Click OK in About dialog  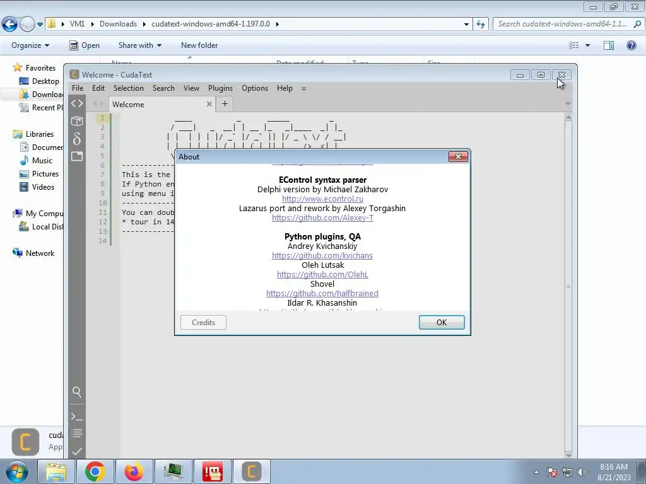pyautogui.click(x=442, y=322)
